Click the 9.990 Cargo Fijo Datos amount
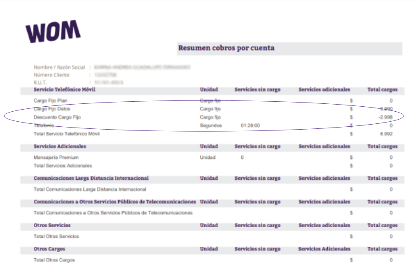Screen dimensions: 417x263 pos(386,109)
